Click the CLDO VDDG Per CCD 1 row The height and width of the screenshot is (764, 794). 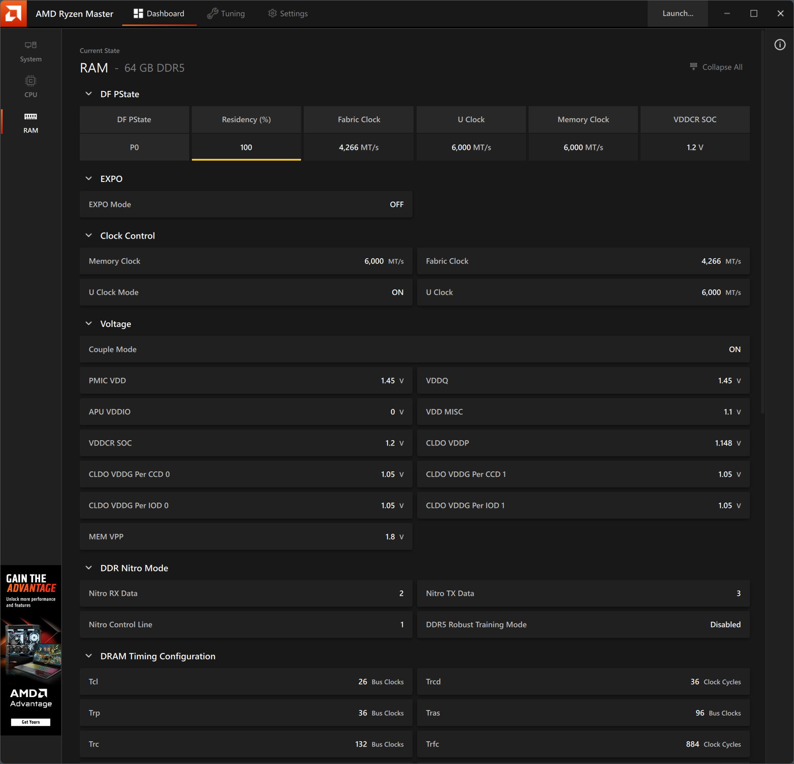[583, 474]
